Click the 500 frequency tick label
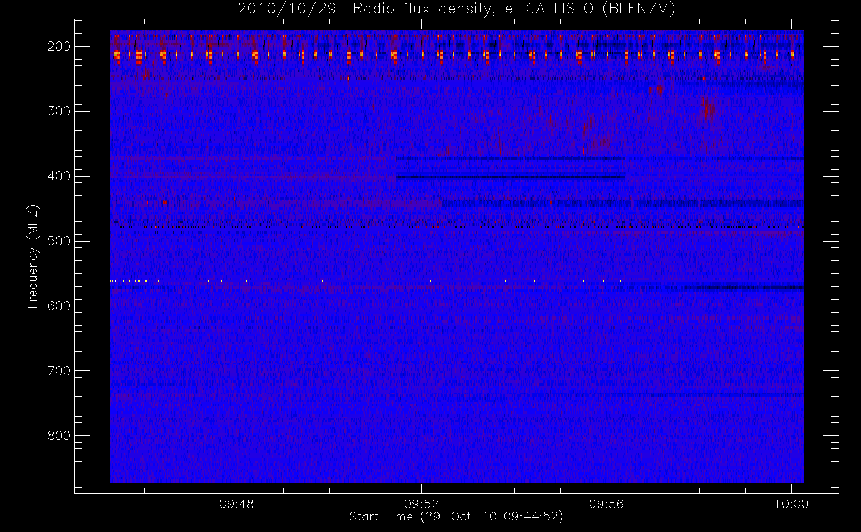 (59, 241)
